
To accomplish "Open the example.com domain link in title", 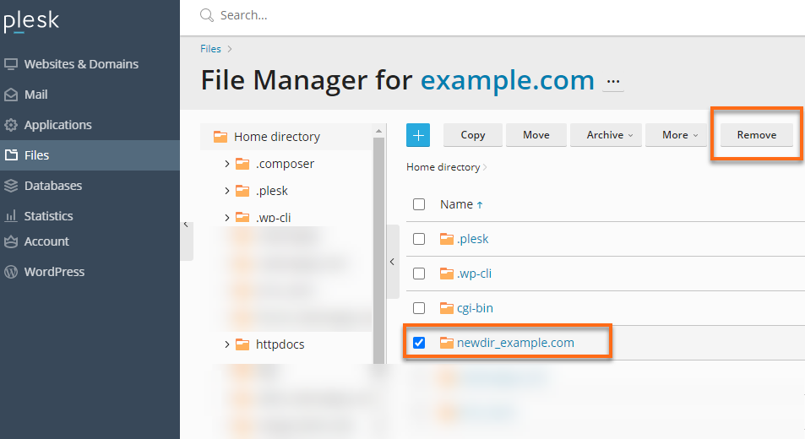I will pyautogui.click(x=507, y=80).
